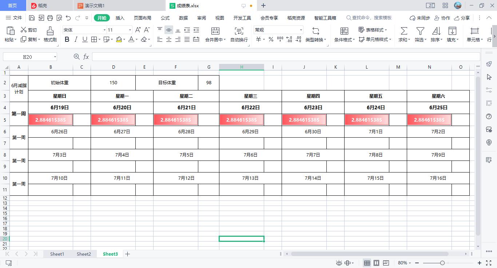Click the thousands separator 000 icon

(x=280, y=40)
